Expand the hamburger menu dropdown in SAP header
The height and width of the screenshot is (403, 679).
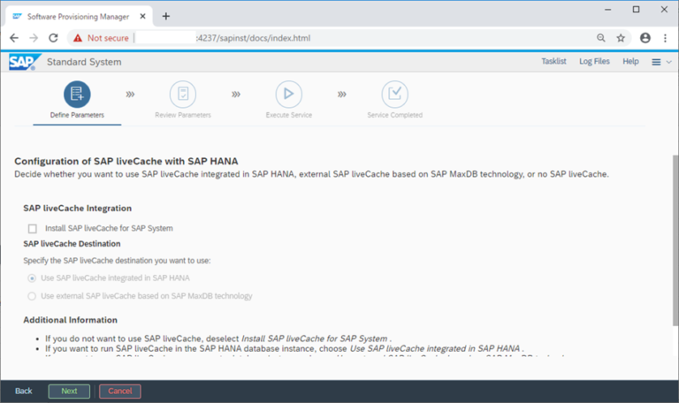tap(660, 62)
